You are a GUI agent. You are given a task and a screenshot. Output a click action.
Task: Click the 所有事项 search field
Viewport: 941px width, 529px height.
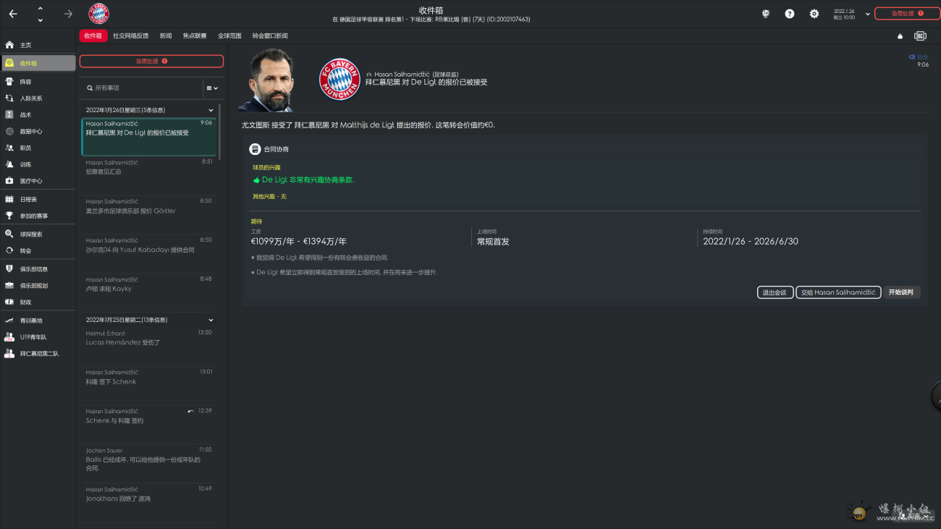tap(141, 88)
